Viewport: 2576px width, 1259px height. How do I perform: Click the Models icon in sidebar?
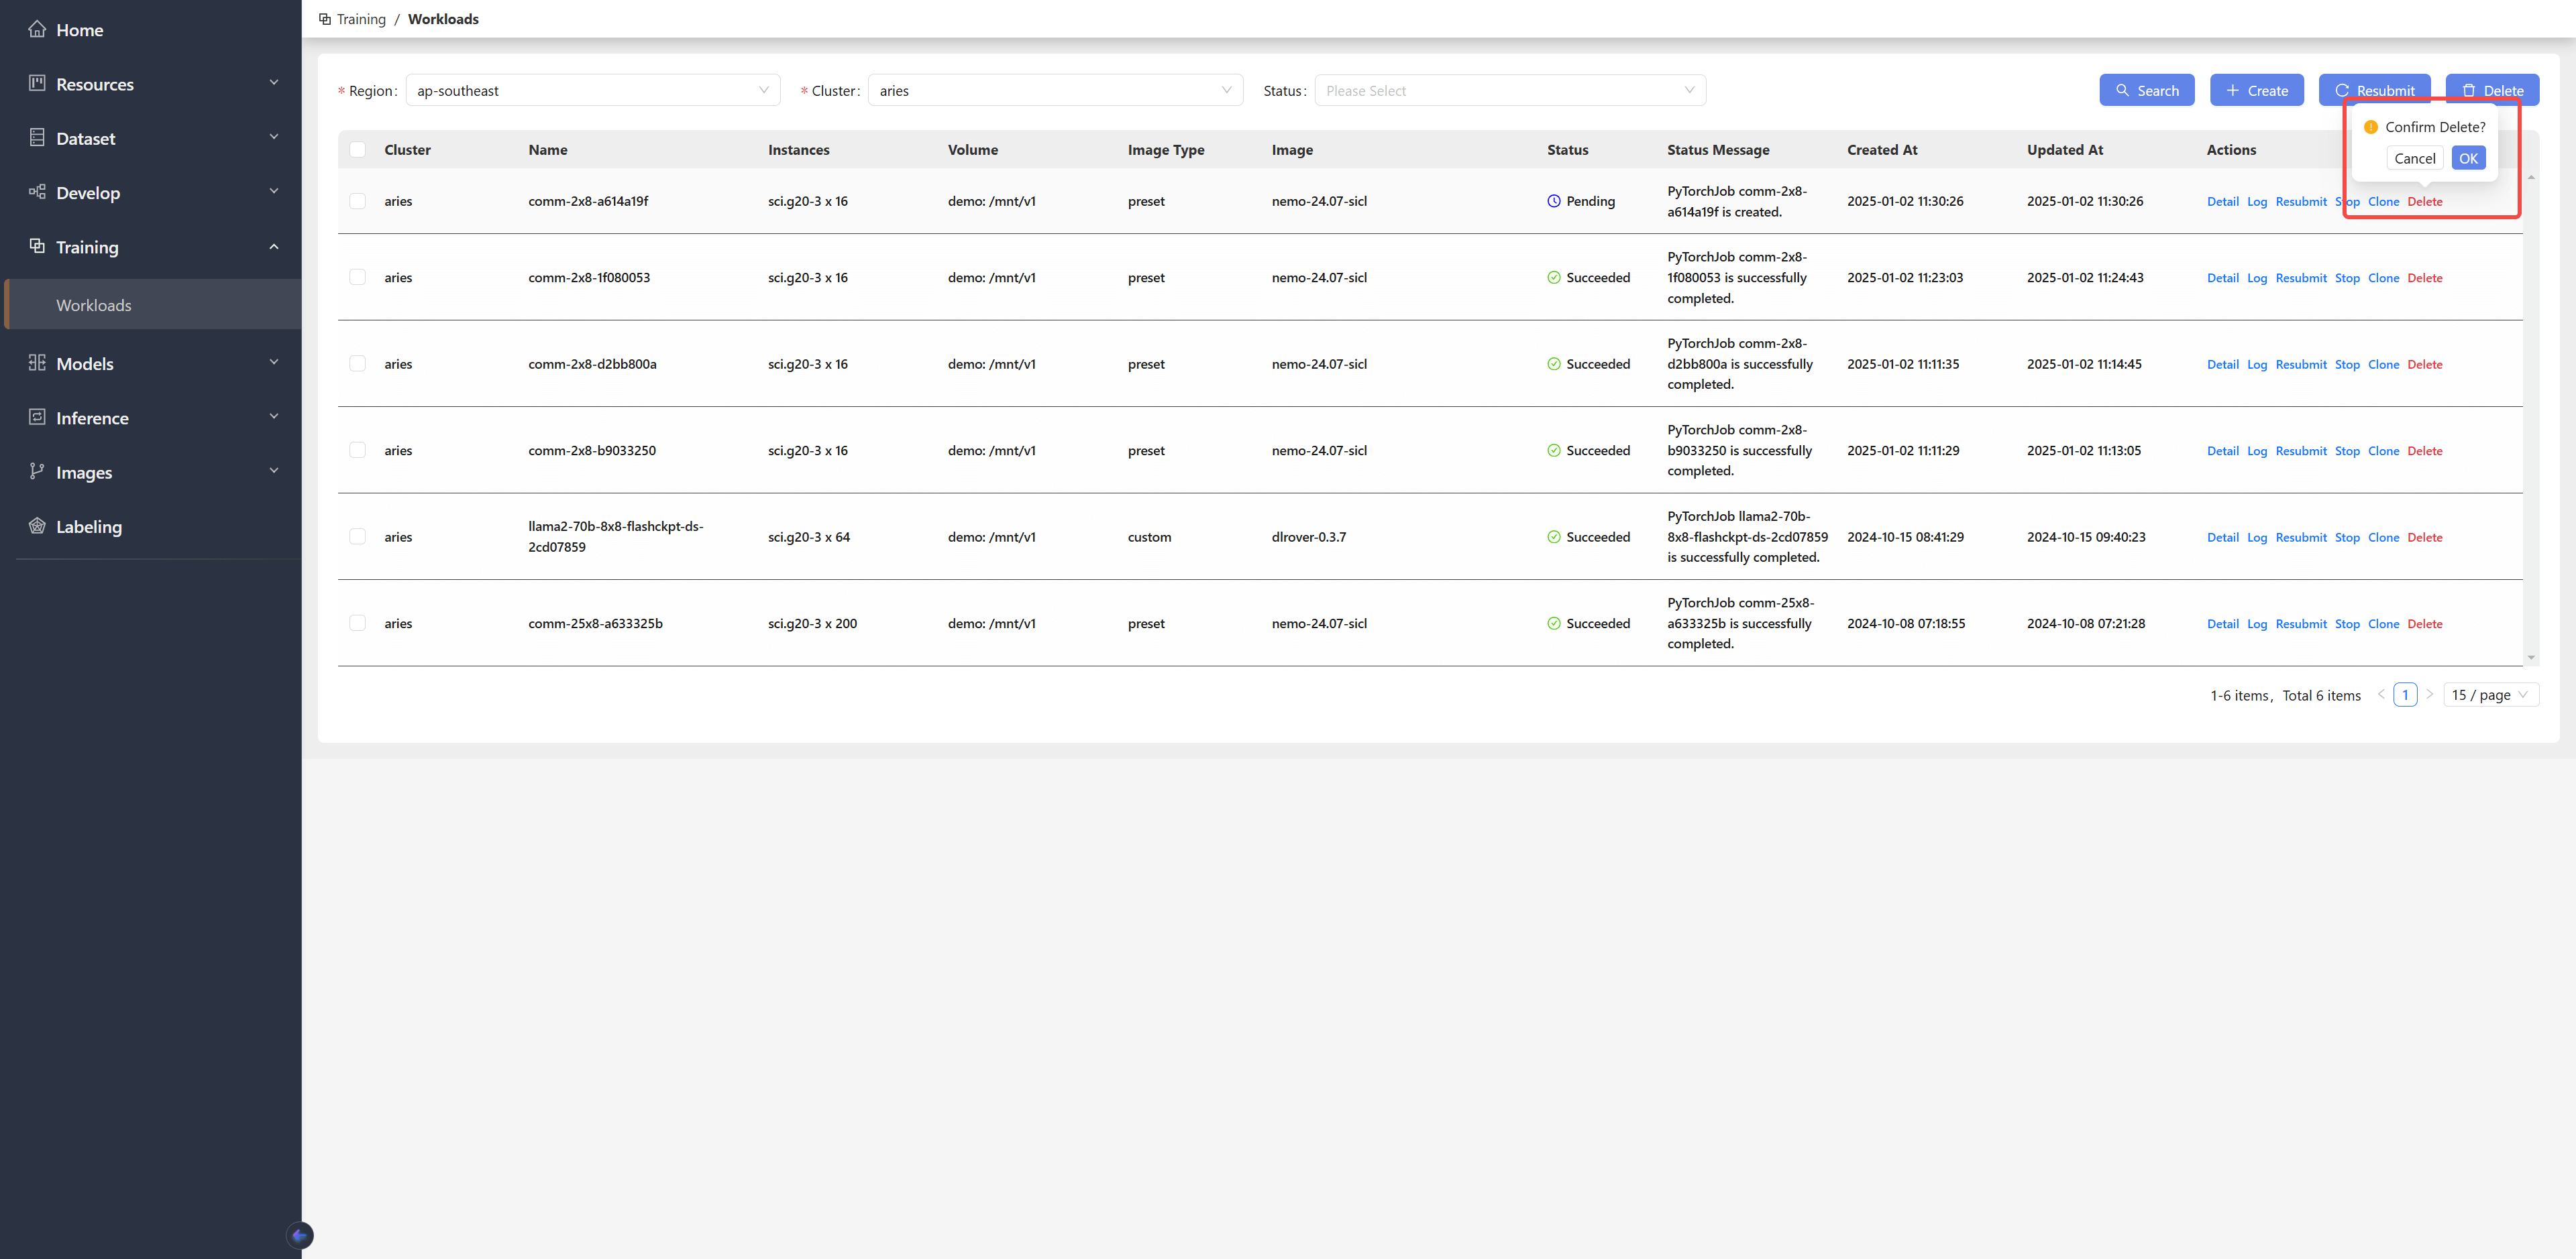(x=37, y=363)
